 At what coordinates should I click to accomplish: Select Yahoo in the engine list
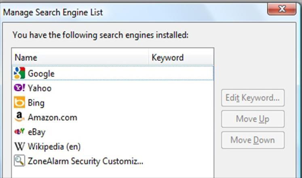tap(40, 88)
